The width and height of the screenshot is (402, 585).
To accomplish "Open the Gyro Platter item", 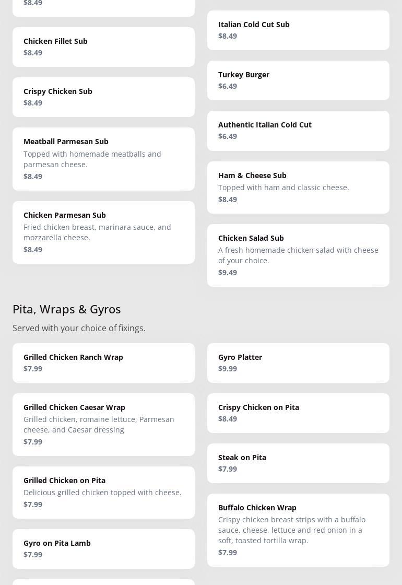I will point(298,363).
